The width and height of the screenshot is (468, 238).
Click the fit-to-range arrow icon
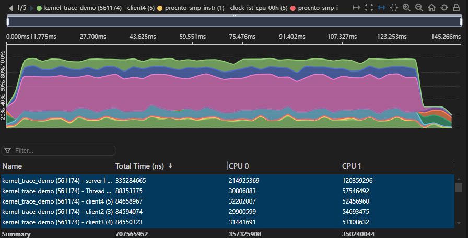[357, 8]
